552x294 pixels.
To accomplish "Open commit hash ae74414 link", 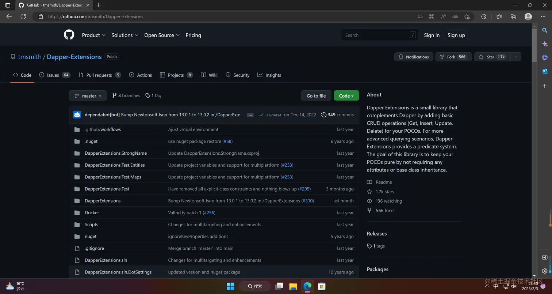I will point(274,115).
